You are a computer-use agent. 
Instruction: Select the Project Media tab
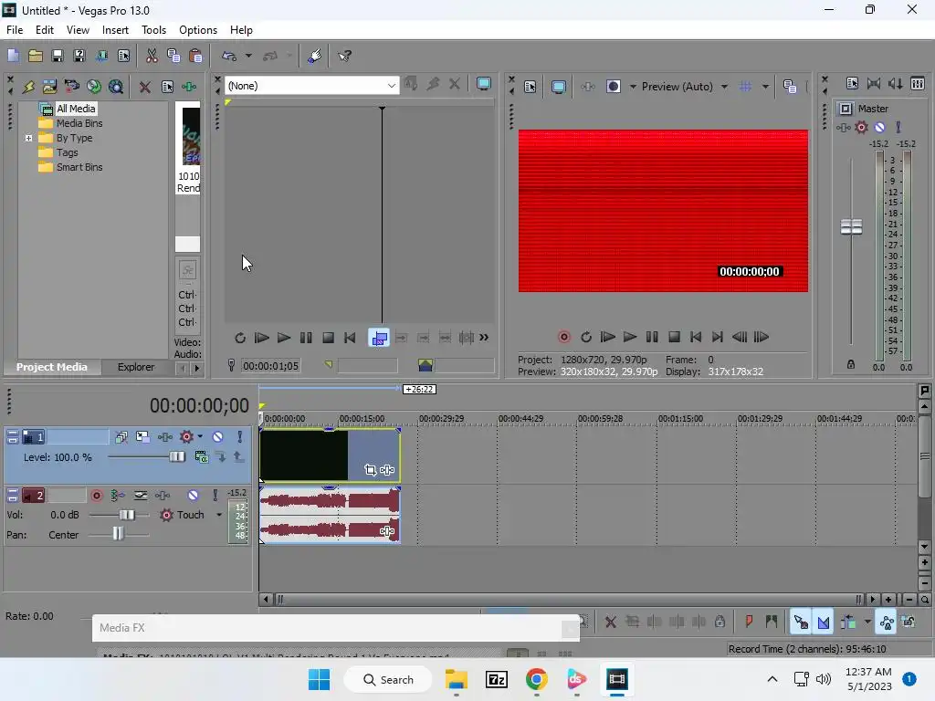coord(52,367)
